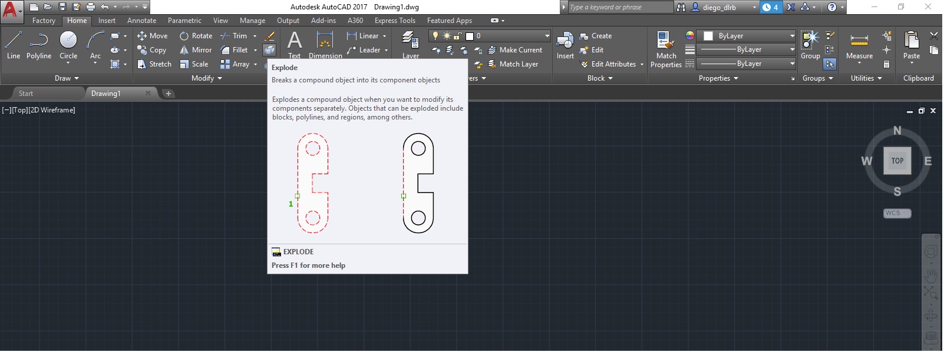Select the Text tool
This screenshot has width=944, height=352.
pos(295,45)
